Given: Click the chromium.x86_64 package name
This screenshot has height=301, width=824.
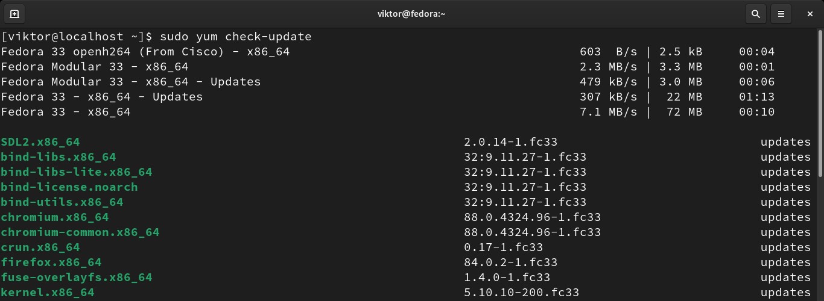Looking at the screenshot, I should click(55, 217).
